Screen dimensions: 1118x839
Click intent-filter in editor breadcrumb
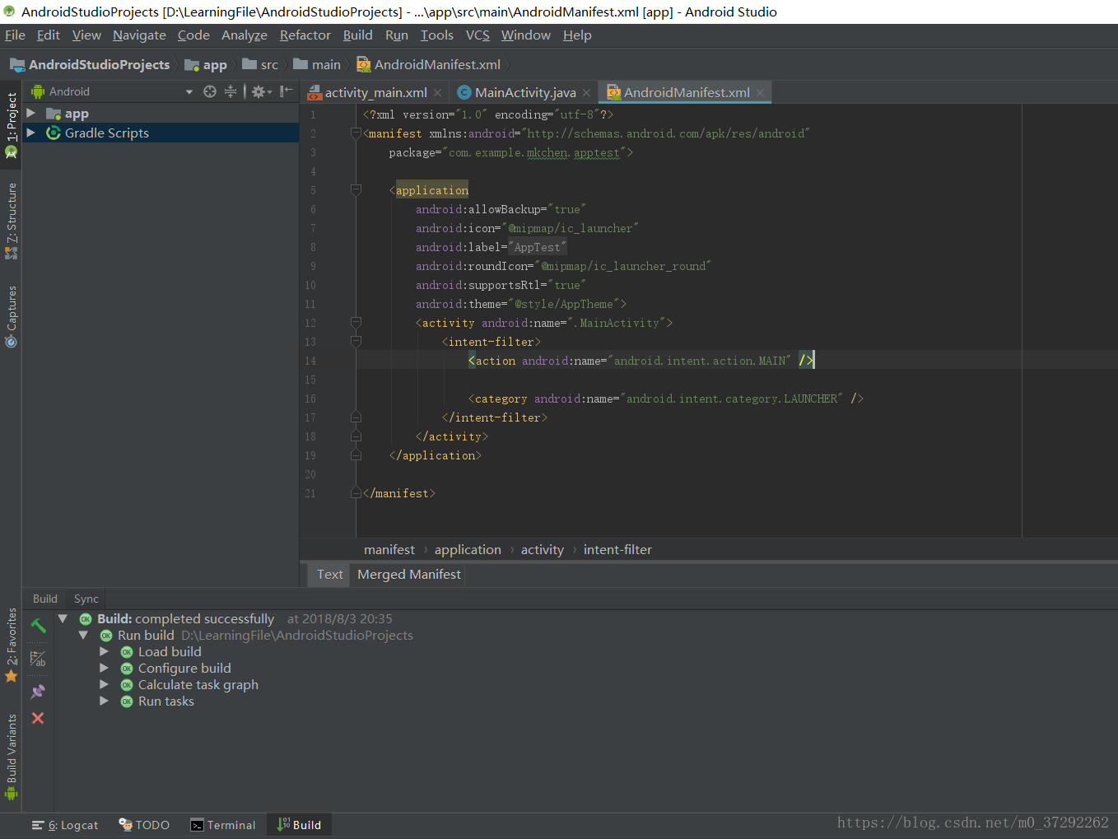click(617, 550)
